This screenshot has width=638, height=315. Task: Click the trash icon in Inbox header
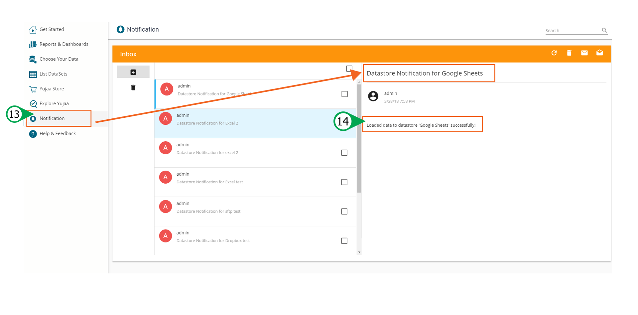pyautogui.click(x=569, y=53)
